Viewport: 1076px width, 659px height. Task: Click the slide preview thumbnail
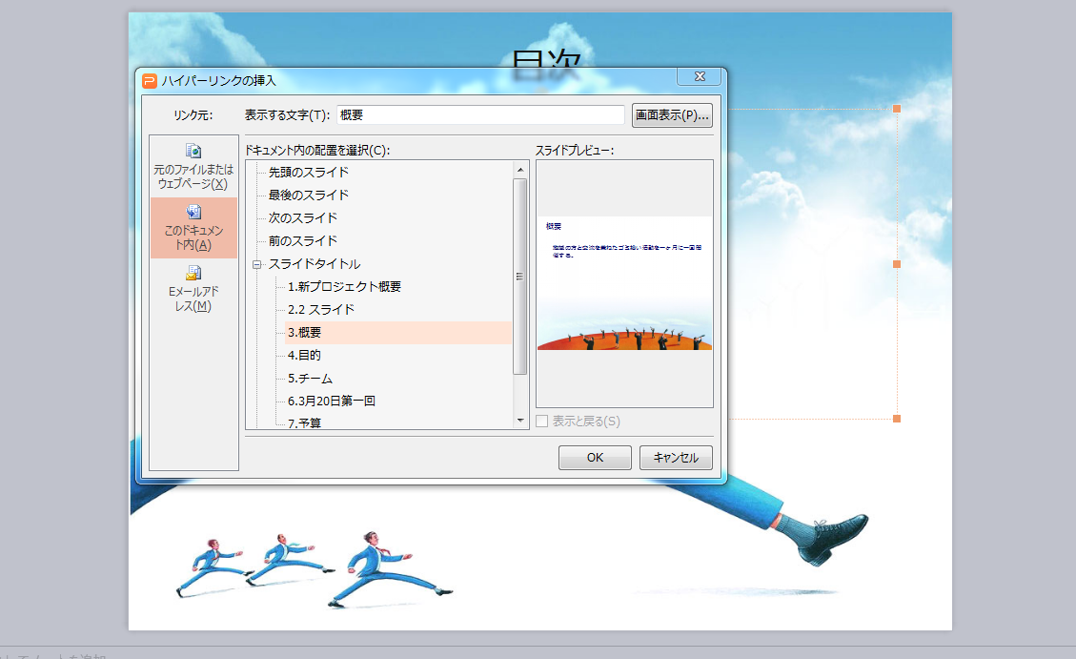(624, 283)
